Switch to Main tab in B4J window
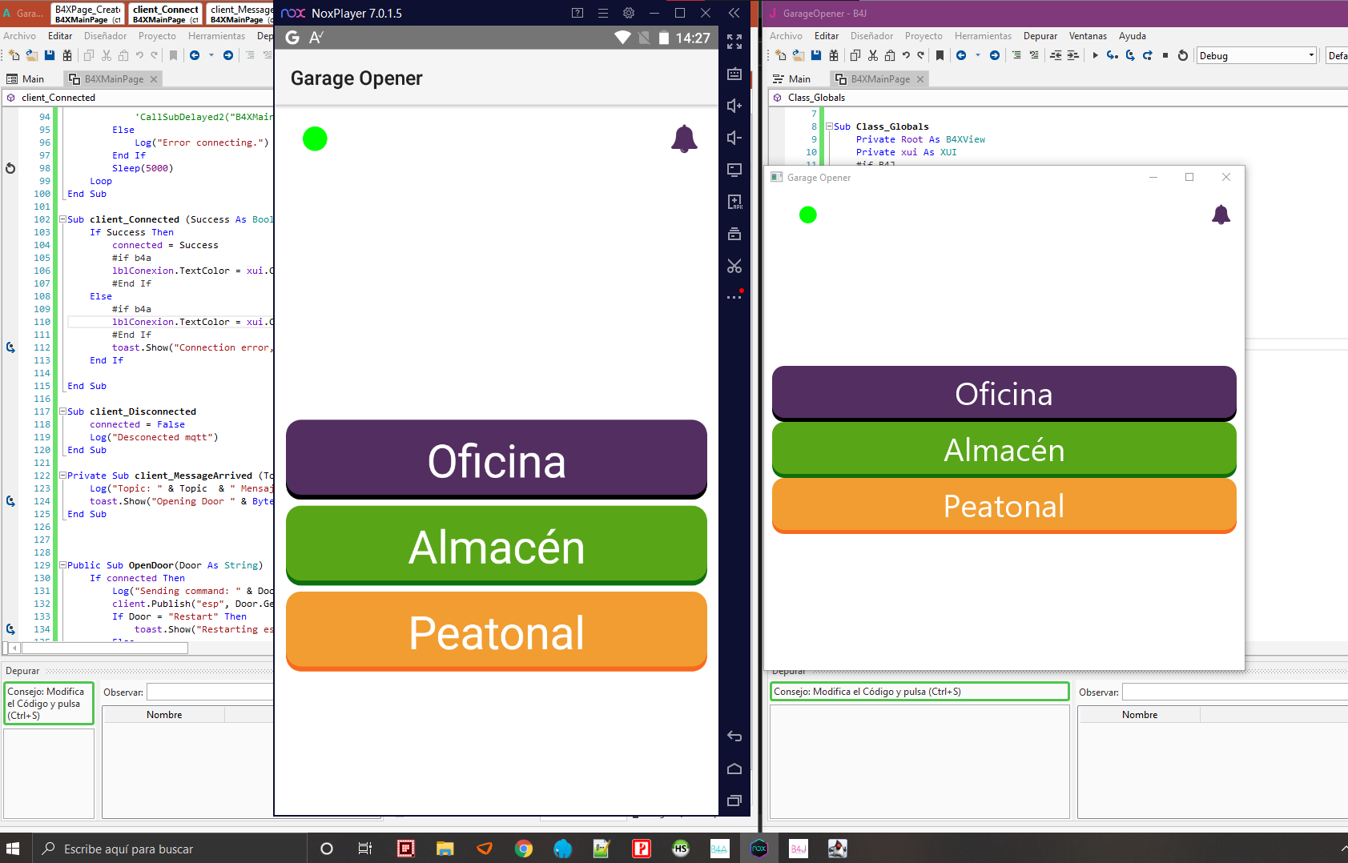This screenshot has height=863, width=1348. tap(791, 78)
